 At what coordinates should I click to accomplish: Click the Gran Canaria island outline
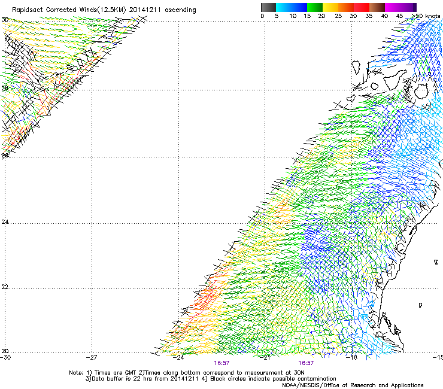point(421,91)
